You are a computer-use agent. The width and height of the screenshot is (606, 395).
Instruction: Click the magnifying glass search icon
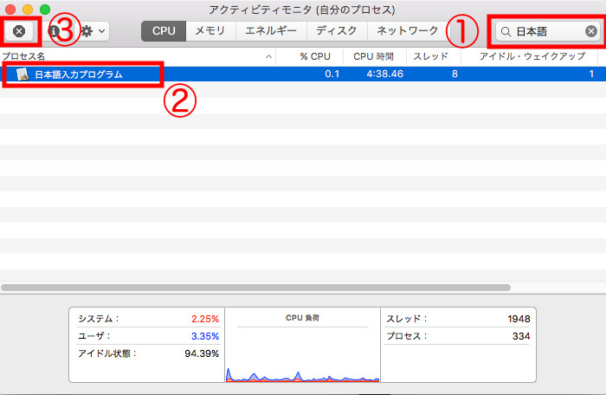pos(506,31)
